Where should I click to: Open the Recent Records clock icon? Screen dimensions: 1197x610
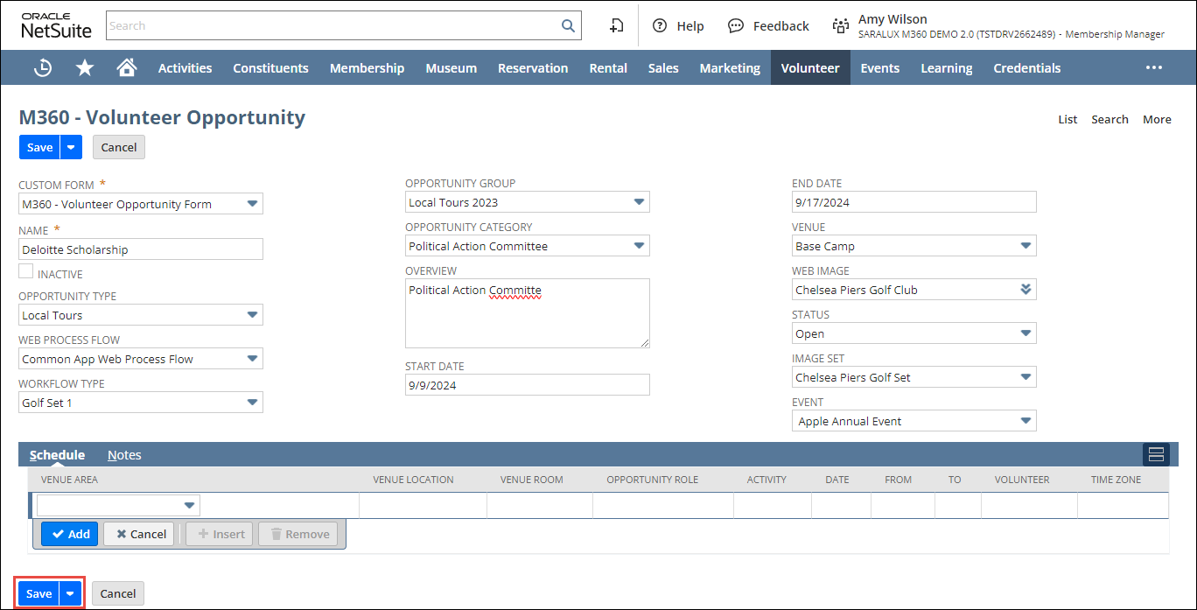42,67
